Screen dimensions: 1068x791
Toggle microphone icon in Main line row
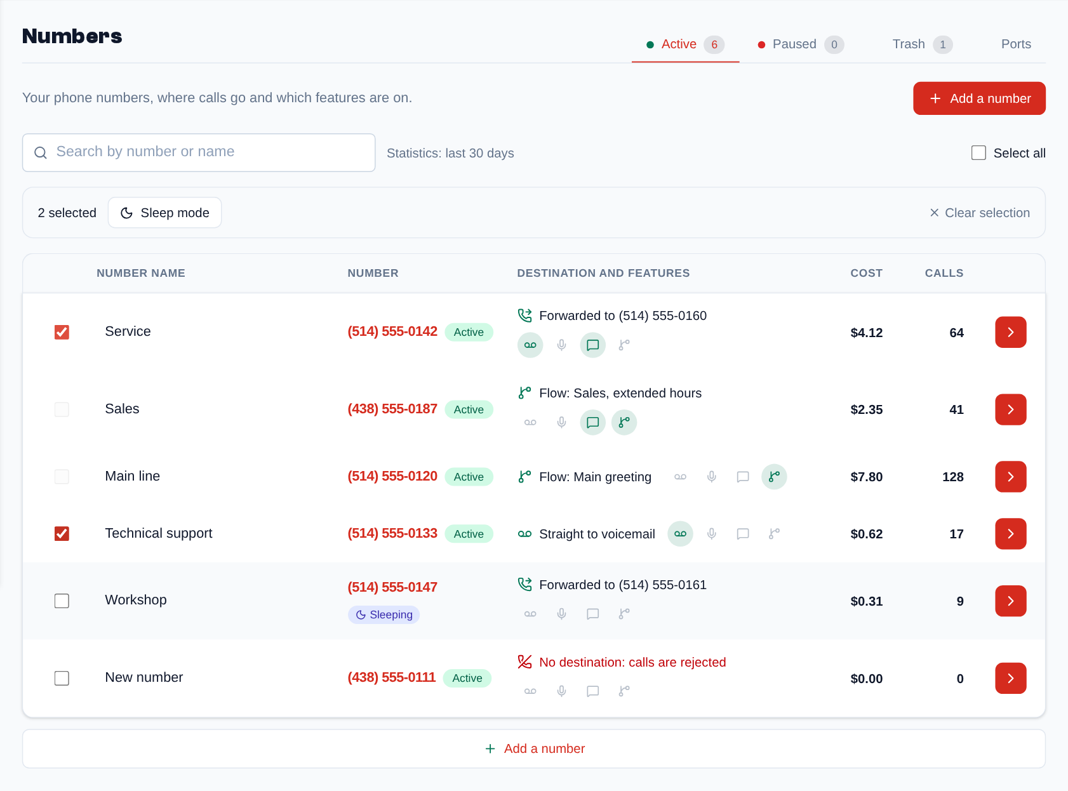712,477
